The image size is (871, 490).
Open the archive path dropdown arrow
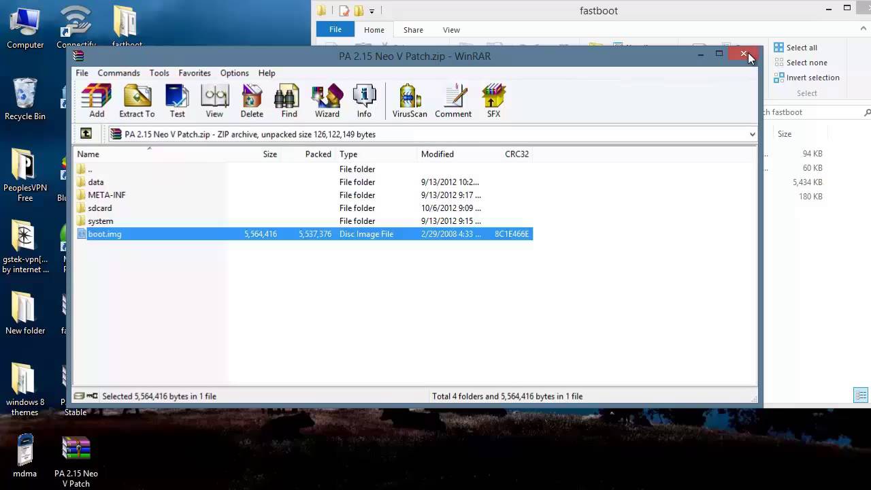pos(752,134)
